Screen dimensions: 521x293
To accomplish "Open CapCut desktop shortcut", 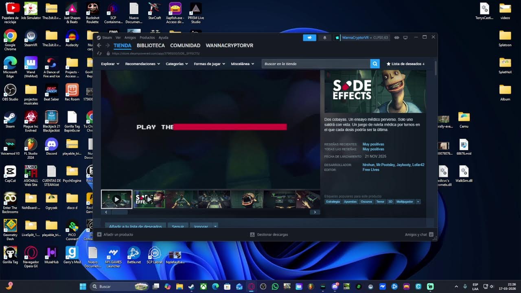I will (10, 174).
